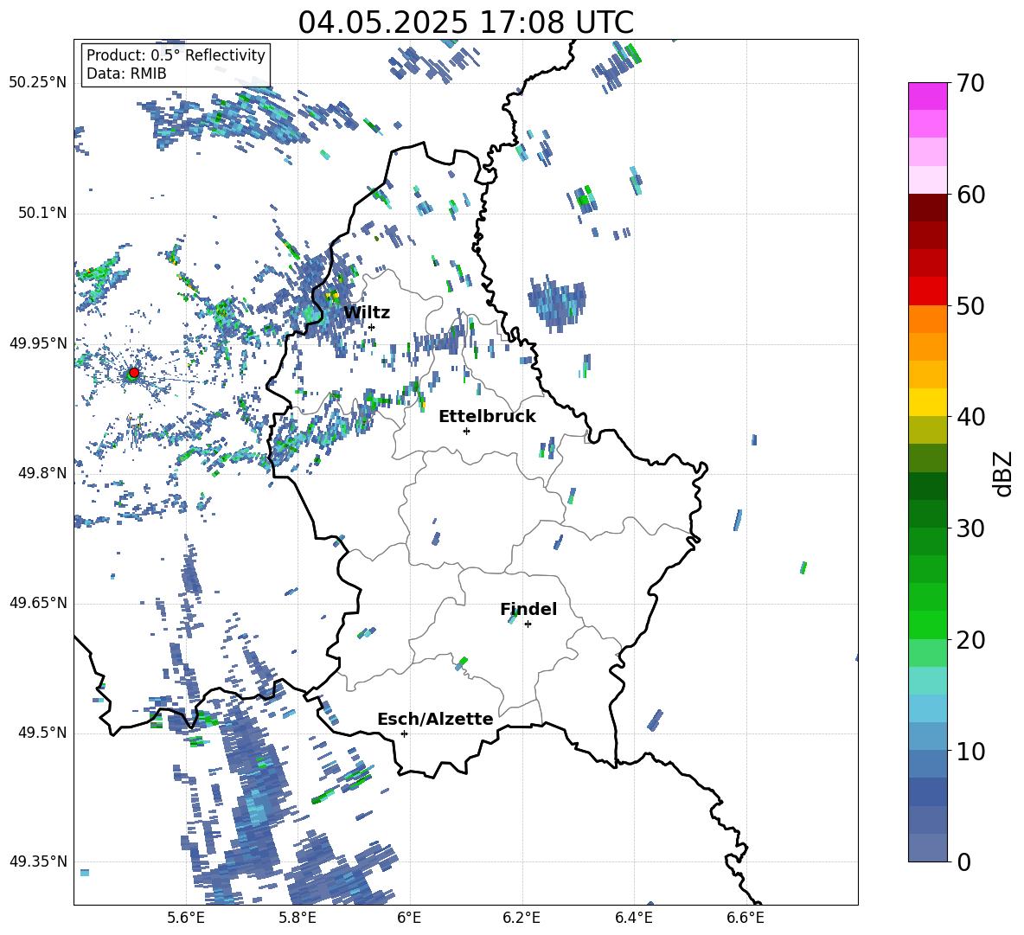This screenshot has width=1024, height=935.
Task: Click the 6°E longitude label
Action: click(x=409, y=919)
